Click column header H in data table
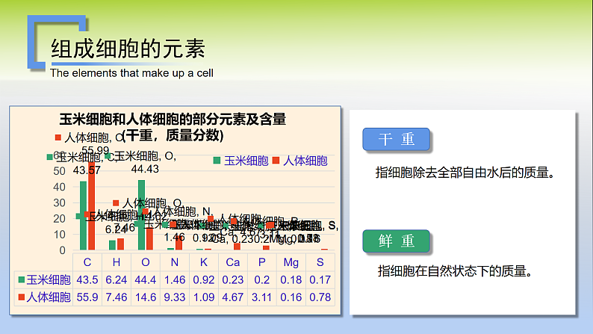The image size is (593, 334). pos(117,262)
